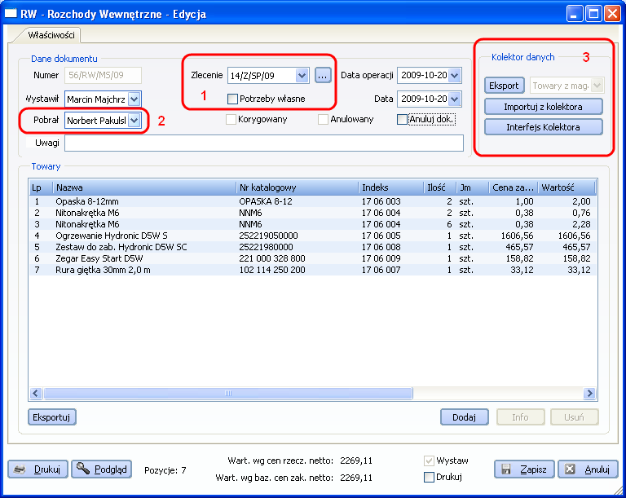Open the Zlecenie browse ellipsis button
The width and height of the screenshot is (626, 498).
(323, 75)
